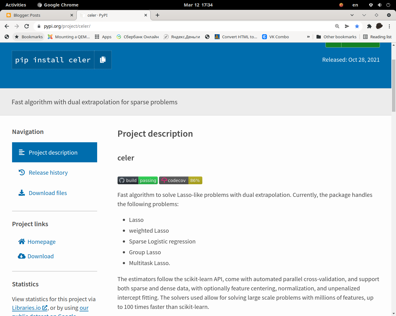Visit the project Homepage link
The height and width of the screenshot is (316, 396).
[41, 242]
